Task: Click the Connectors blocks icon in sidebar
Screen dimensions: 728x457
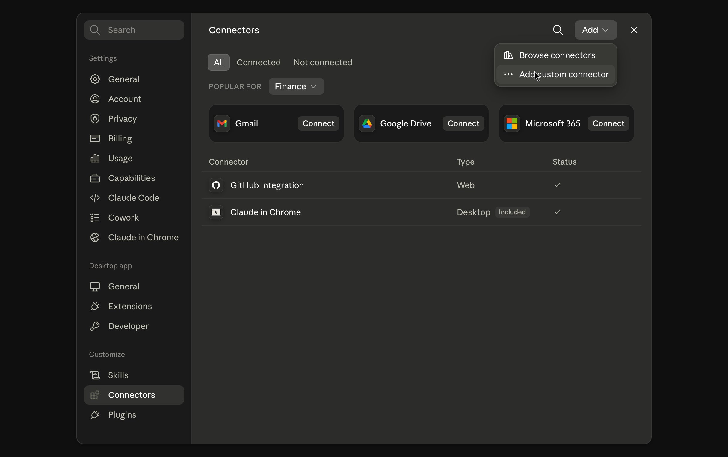Action: pyautogui.click(x=95, y=395)
